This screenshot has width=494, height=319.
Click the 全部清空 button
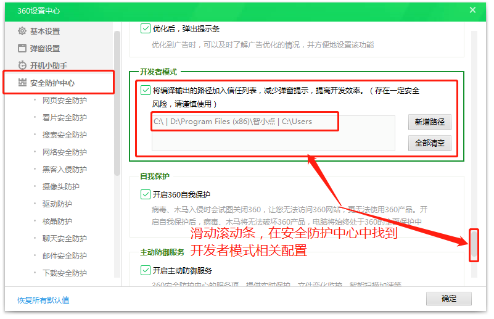(430, 143)
